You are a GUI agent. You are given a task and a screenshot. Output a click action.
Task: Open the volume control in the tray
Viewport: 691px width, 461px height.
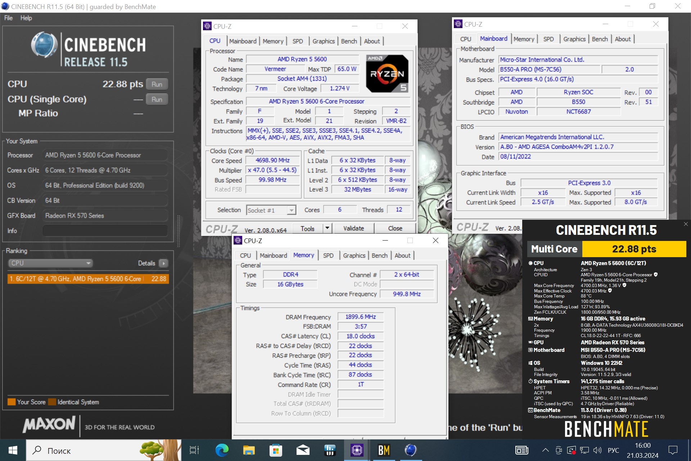(x=597, y=450)
